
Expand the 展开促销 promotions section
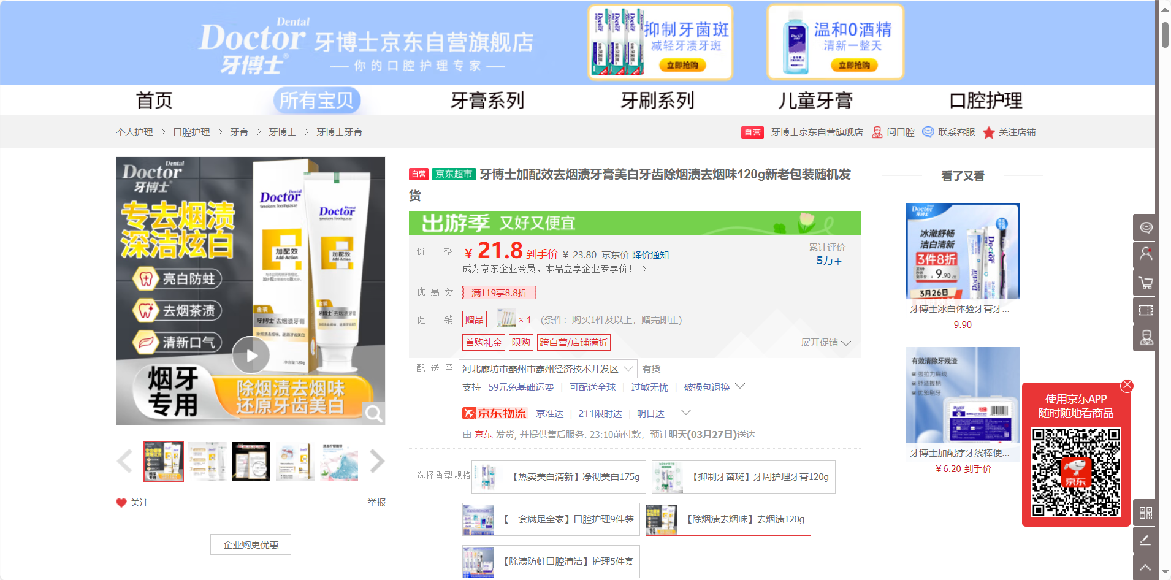825,343
